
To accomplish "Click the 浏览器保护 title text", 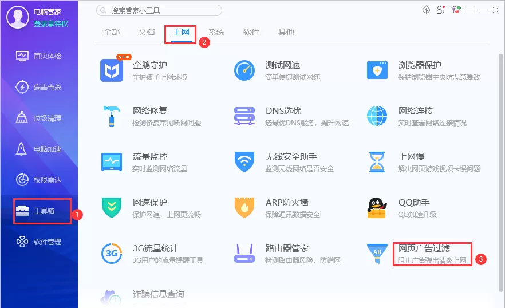I will point(420,65).
